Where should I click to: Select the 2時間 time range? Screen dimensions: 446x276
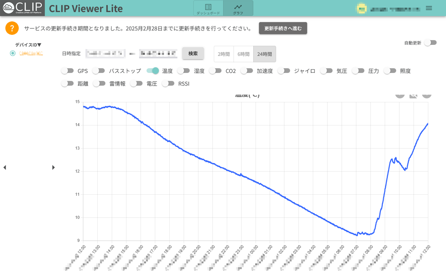[224, 54]
